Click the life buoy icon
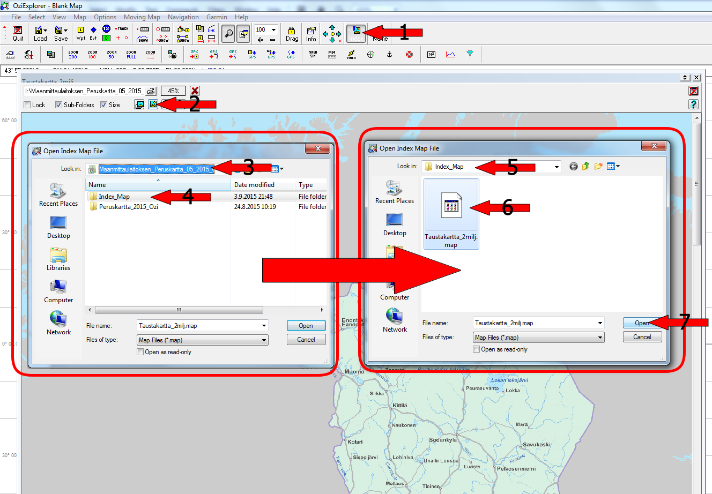 [409, 55]
